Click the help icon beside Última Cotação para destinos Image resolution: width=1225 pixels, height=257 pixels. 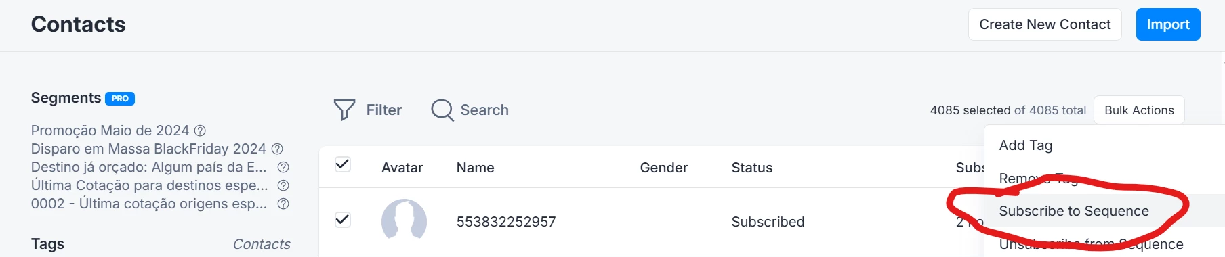[283, 185]
